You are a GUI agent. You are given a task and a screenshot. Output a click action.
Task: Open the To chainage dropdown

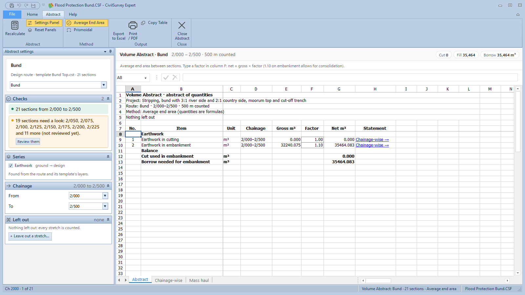click(x=105, y=206)
